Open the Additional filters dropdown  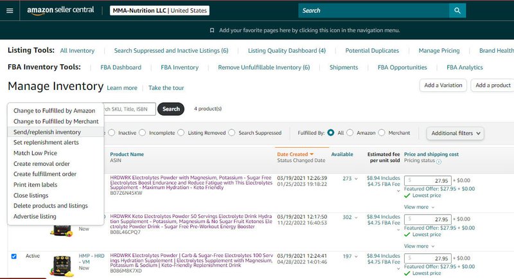pyautogui.click(x=456, y=134)
